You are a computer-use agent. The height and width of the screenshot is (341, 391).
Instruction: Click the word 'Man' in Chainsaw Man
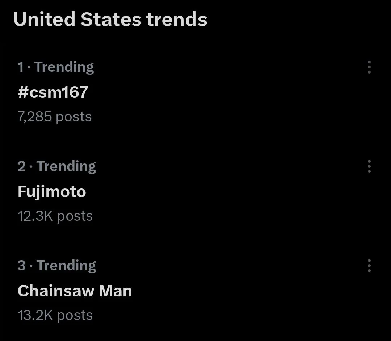tap(115, 291)
